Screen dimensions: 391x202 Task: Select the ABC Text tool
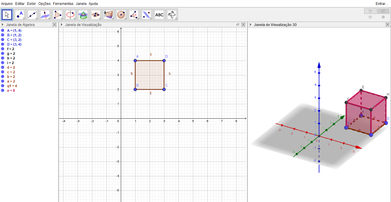159,14
